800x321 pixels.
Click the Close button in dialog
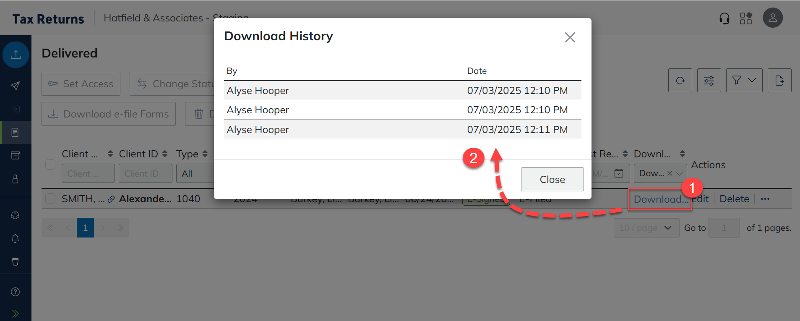coord(552,180)
